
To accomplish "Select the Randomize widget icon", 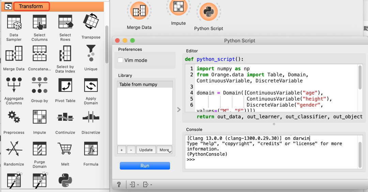I will pyautogui.click(x=14, y=149).
